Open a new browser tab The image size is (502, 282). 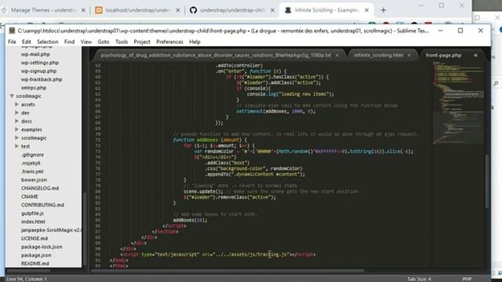point(384,10)
